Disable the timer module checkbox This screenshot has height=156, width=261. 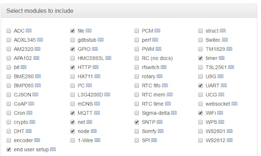[200, 58]
